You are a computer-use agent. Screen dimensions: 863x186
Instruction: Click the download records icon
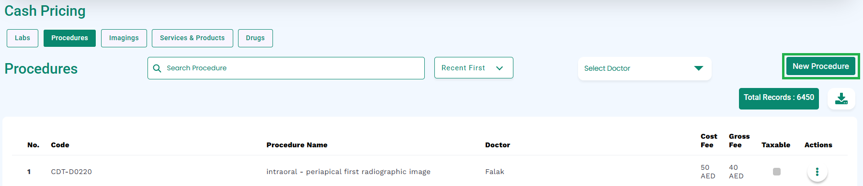point(841,99)
